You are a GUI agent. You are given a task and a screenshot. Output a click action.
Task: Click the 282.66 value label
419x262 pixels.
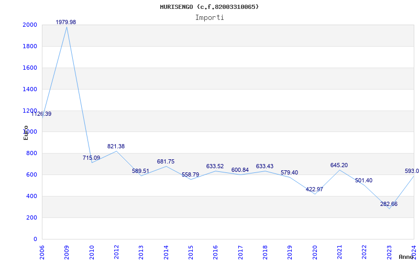[389, 204]
